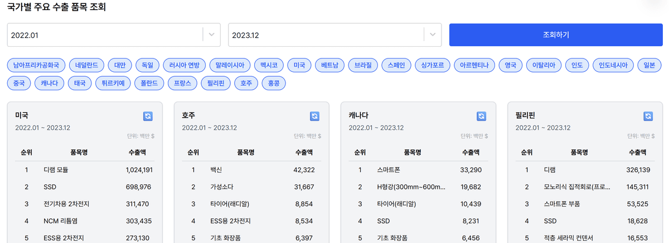Image resolution: width=669 pixels, height=243 pixels.
Task: Choose the 프랑스 country tag
Action: 183,84
